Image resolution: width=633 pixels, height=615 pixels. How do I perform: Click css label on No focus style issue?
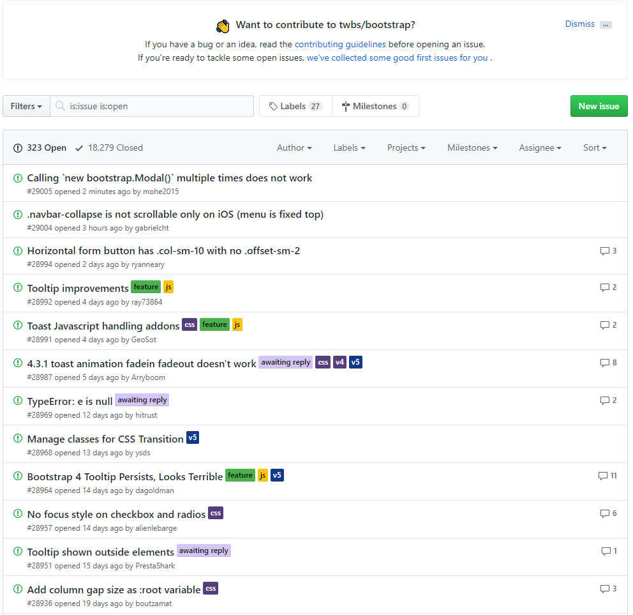pyautogui.click(x=216, y=513)
